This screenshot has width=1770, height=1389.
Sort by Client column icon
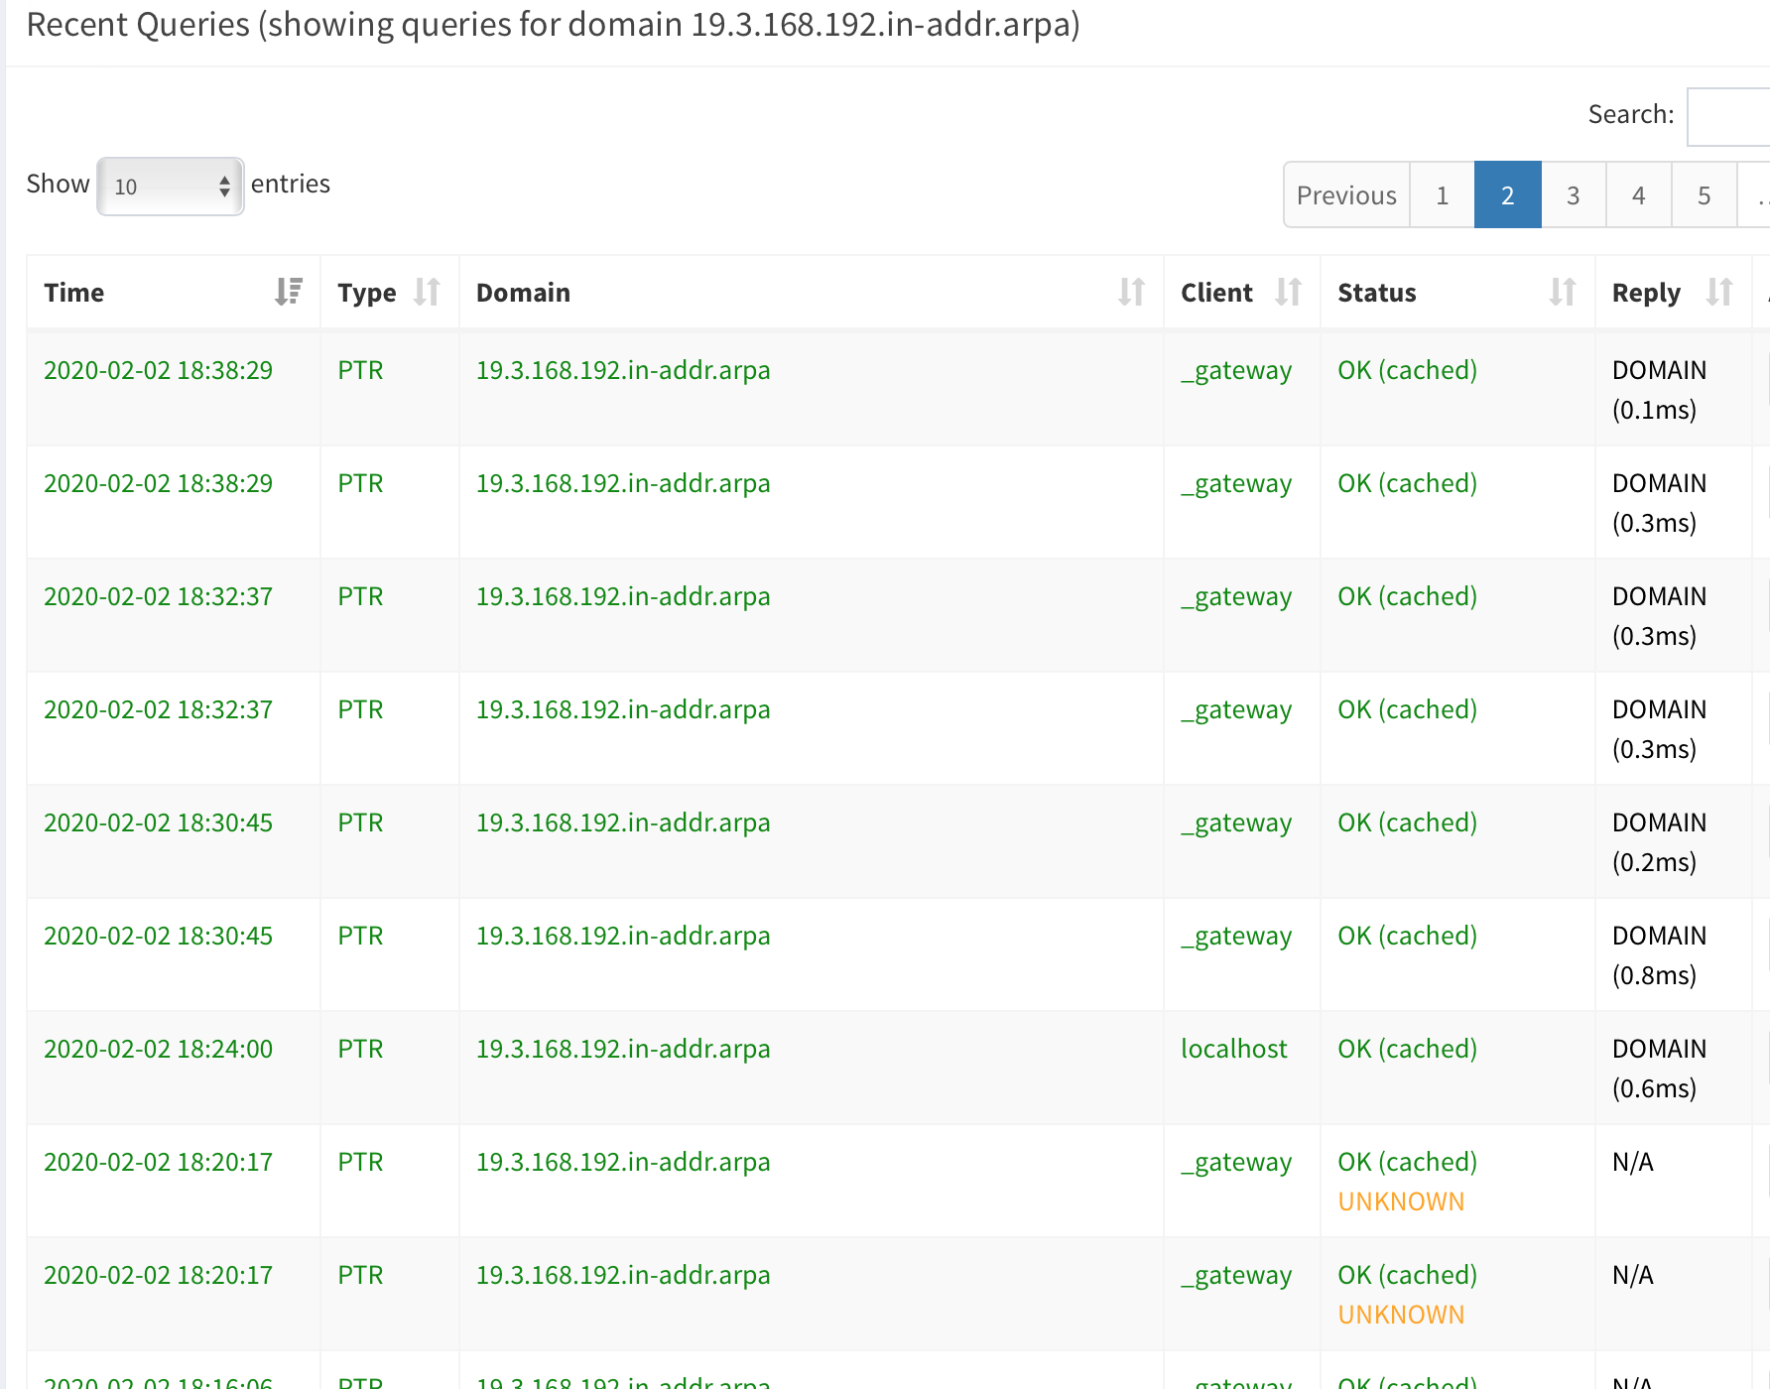coord(1288,292)
